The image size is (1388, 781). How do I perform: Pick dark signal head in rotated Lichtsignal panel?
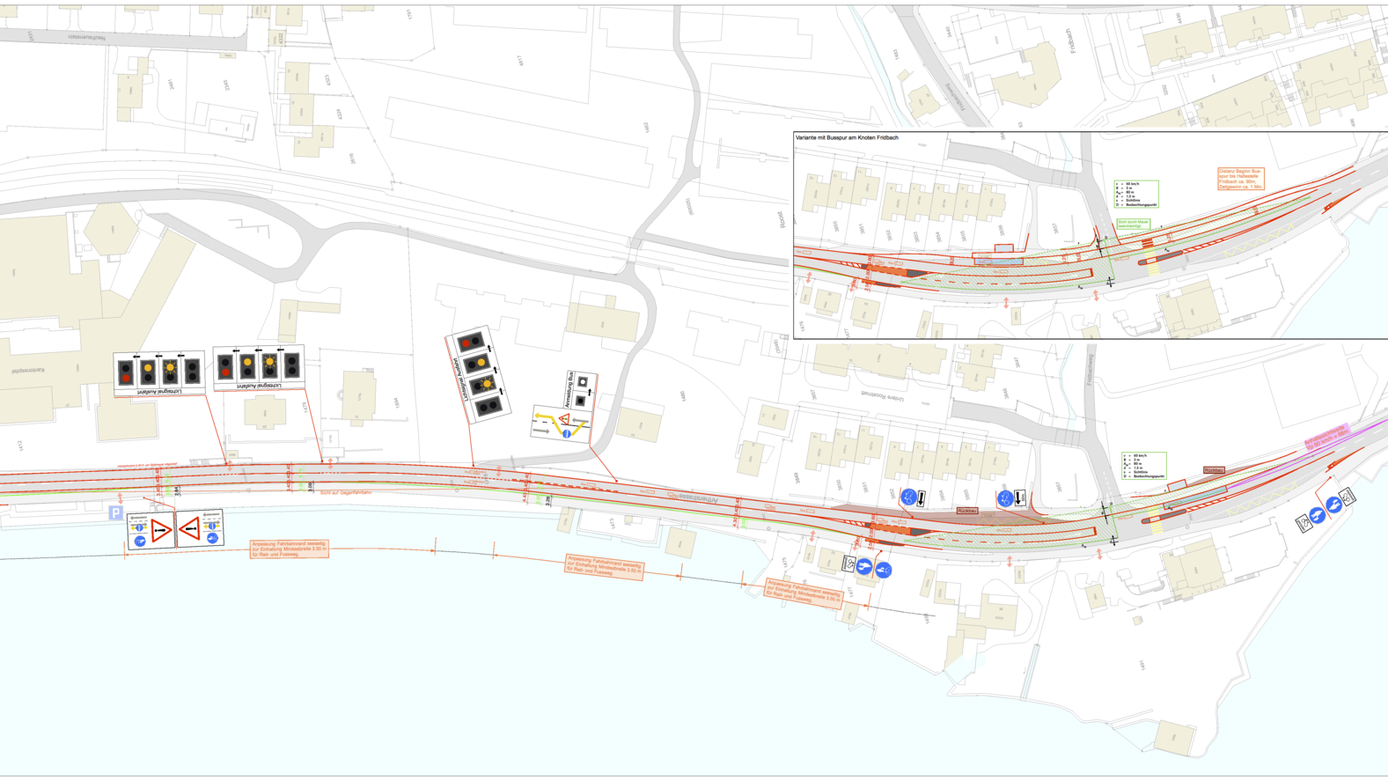click(x=488, y=408)
